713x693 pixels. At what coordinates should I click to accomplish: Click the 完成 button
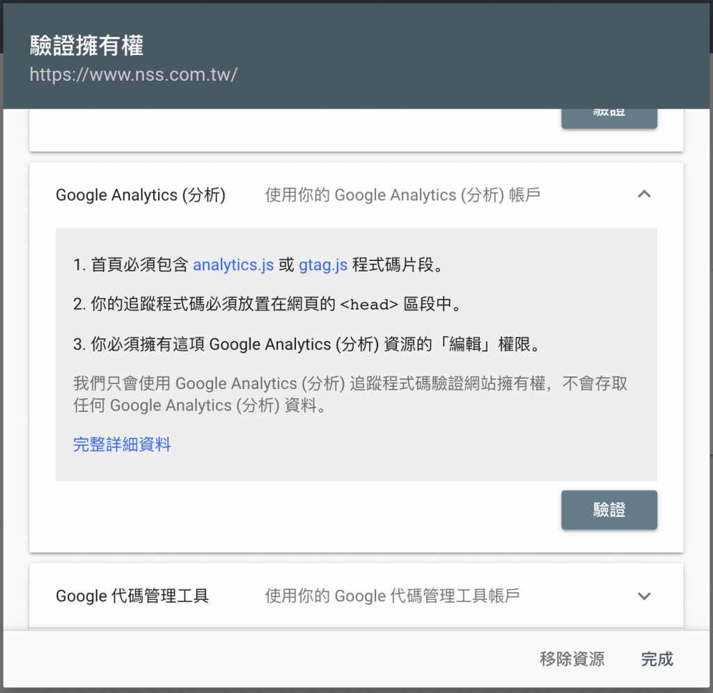pyautogui.click(x=657, y=658)
